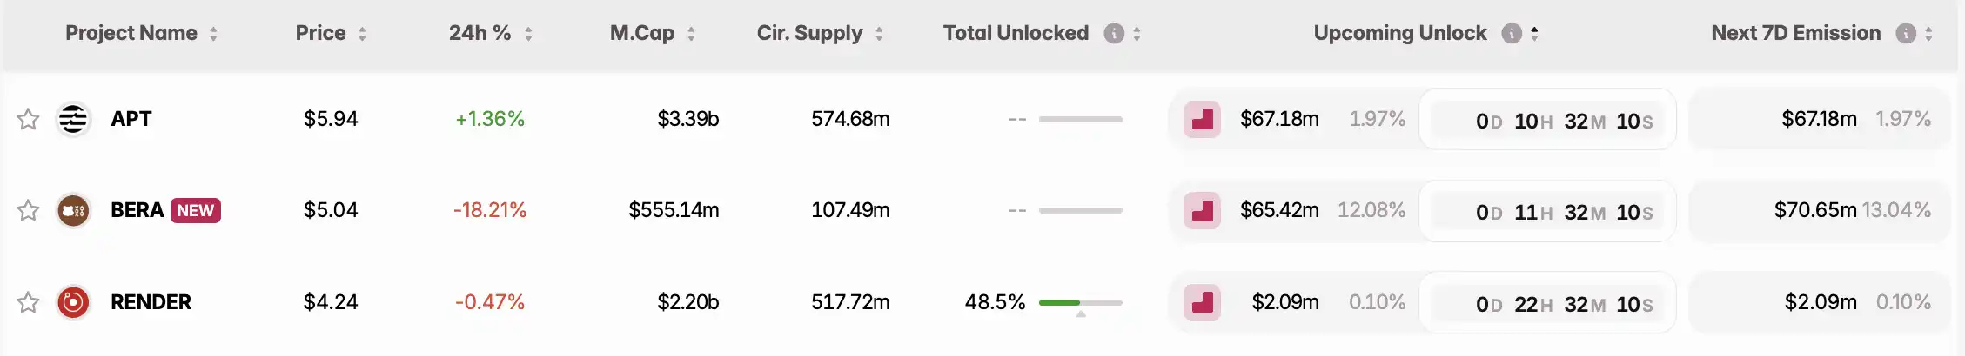Click the Upcoming Unlock info icon
This screenshot has width=1965, height=356.
tap(1512, 34)
